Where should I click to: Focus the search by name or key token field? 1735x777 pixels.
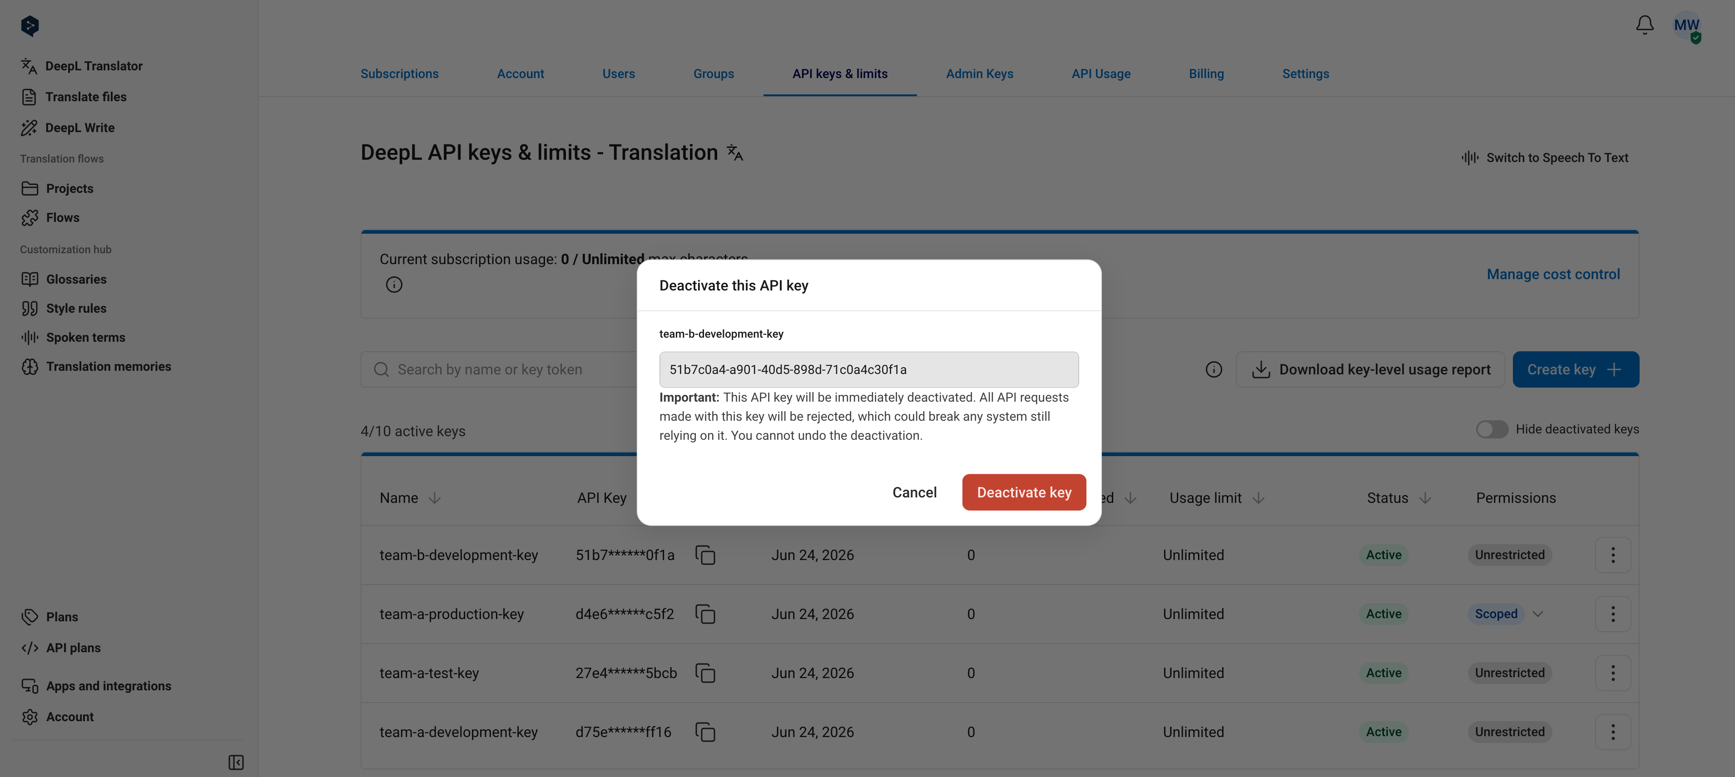[499, 369]
